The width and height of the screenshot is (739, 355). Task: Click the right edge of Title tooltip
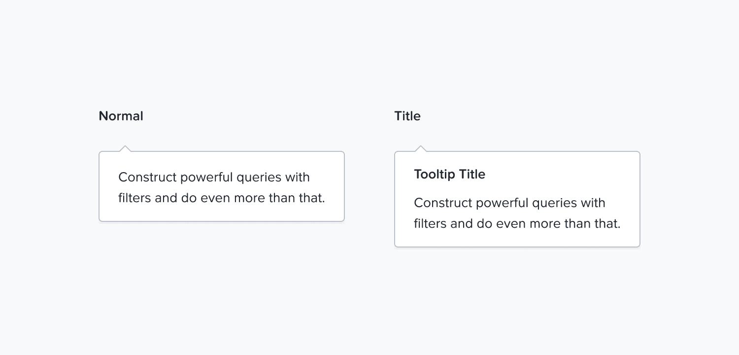(639, 199)
